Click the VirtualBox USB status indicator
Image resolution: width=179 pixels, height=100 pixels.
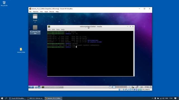128,89
